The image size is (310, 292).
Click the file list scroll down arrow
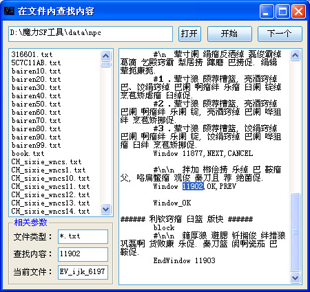106,209
